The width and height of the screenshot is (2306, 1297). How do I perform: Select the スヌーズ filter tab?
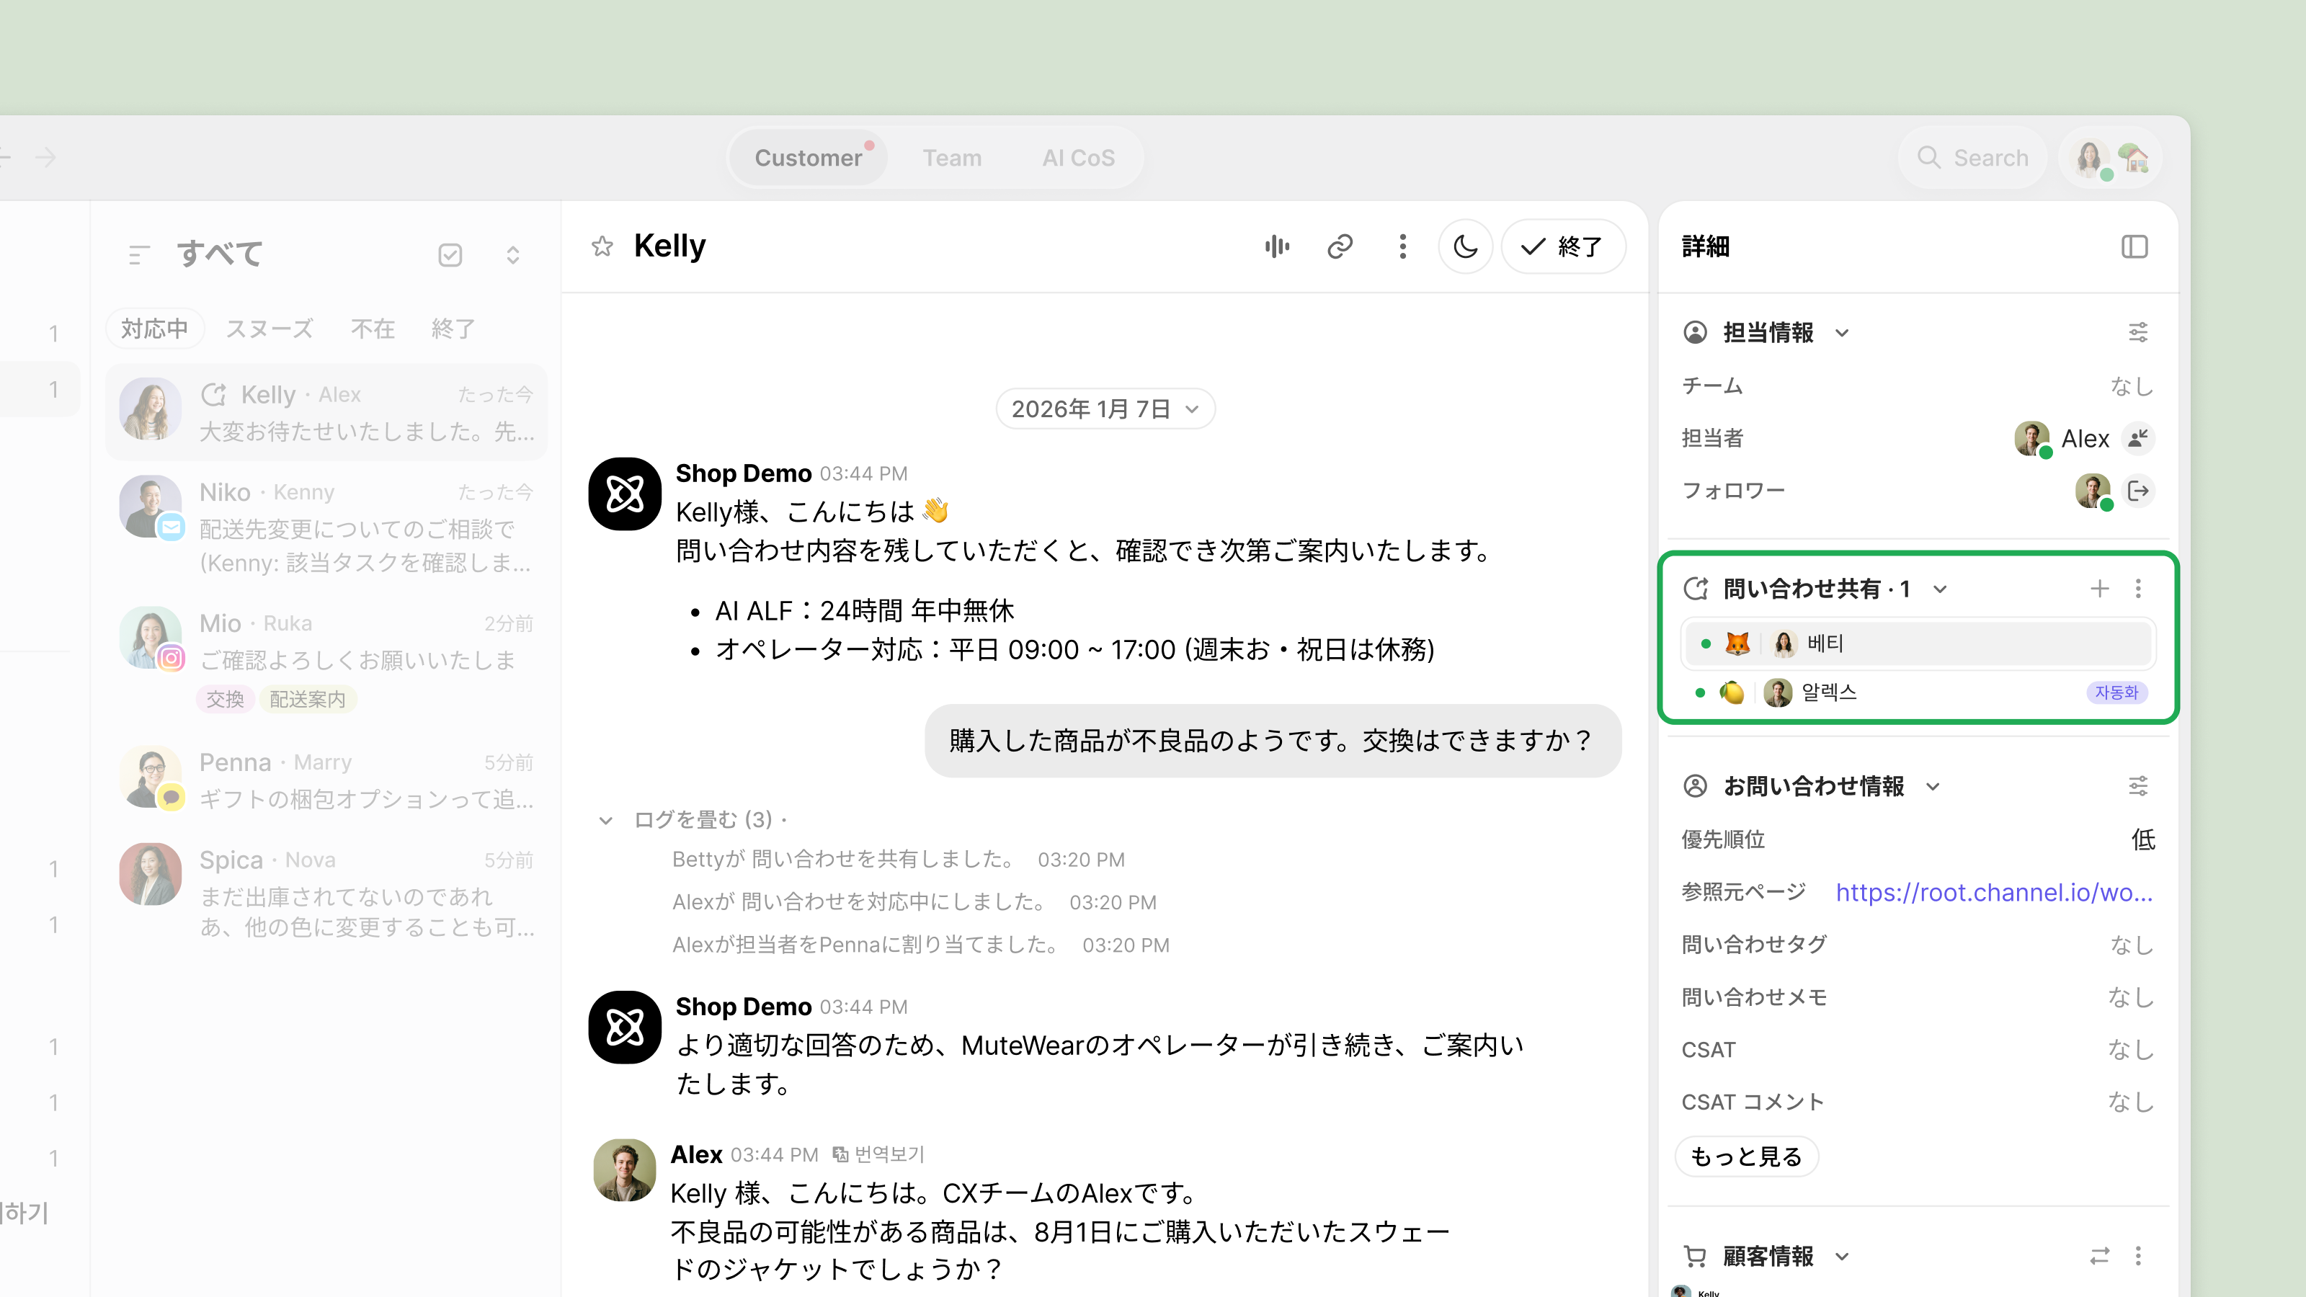pos(270,329)
